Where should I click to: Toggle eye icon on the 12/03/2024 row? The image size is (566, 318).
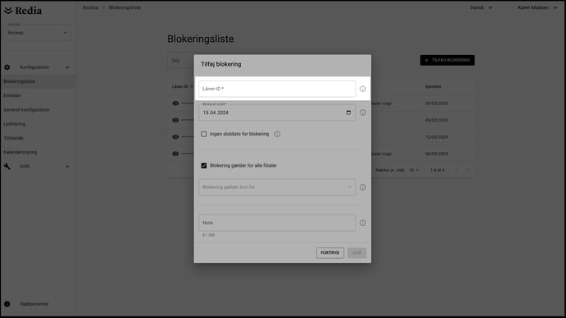point(175,137)
